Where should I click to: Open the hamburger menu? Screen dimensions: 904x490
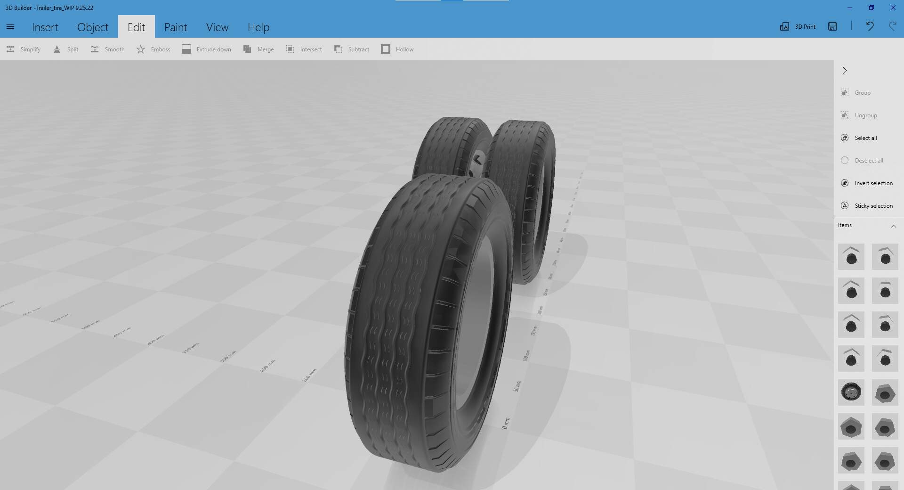point(10,27)
